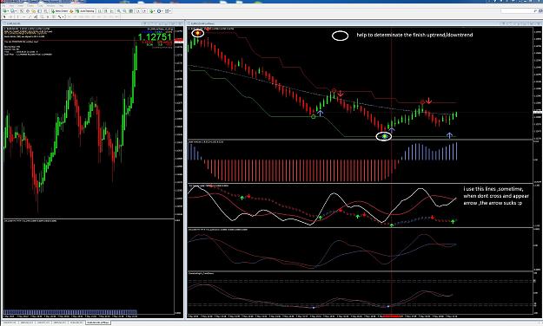The height and width of the screenshot is (326, 543).
Task: Click the red time marker on the timeline
Action: point(391,316)
